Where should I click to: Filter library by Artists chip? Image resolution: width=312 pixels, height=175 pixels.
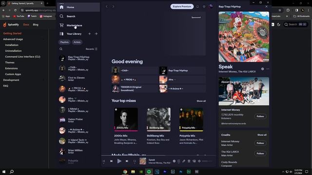[x=77, y=42]
